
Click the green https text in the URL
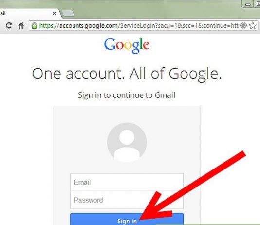click(47, 26)
